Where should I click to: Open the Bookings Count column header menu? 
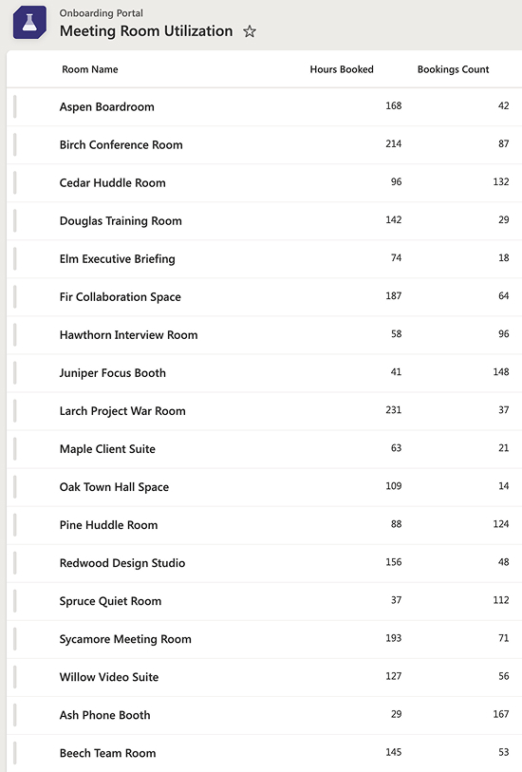453,69
